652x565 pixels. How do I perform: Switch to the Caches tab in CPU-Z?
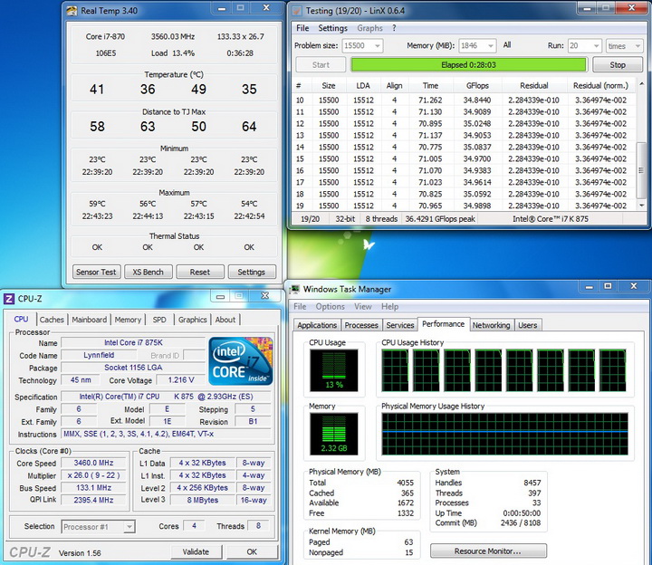click(52, 320)
